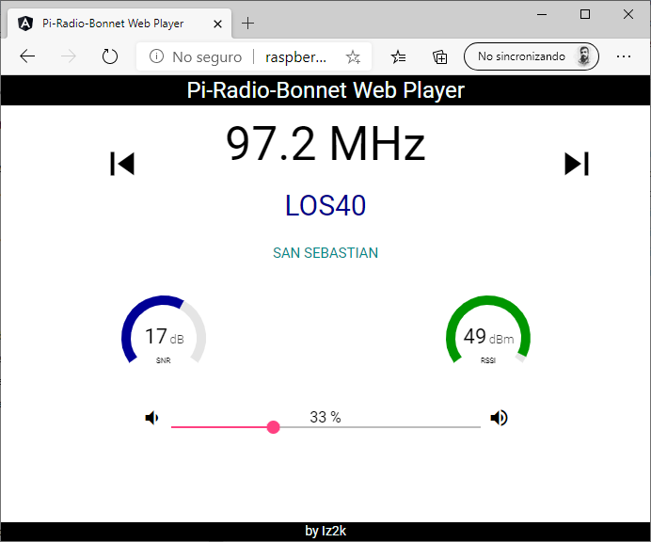This screenshot has height=542, width=651.
Task: Click the SAN SEBASTIAN radio text
Action: 325,252
